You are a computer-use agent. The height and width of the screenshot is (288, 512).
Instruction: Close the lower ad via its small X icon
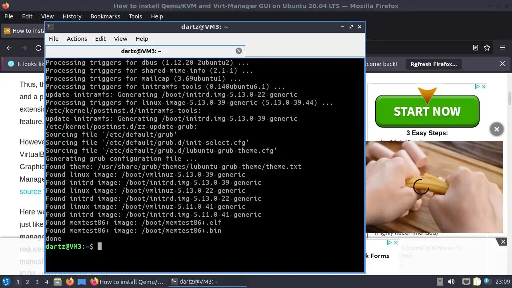[x=396, y=243]
